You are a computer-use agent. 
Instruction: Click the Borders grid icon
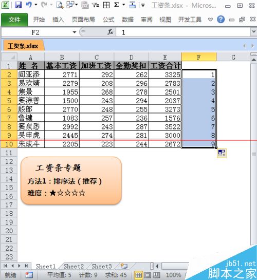click(x=106, y=5)
